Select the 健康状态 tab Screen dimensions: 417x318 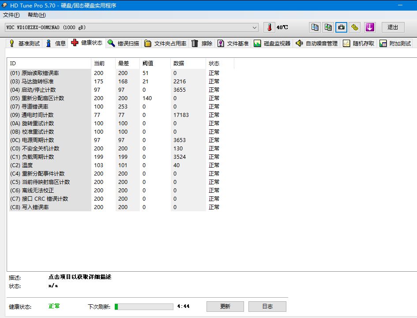(87, 43)
